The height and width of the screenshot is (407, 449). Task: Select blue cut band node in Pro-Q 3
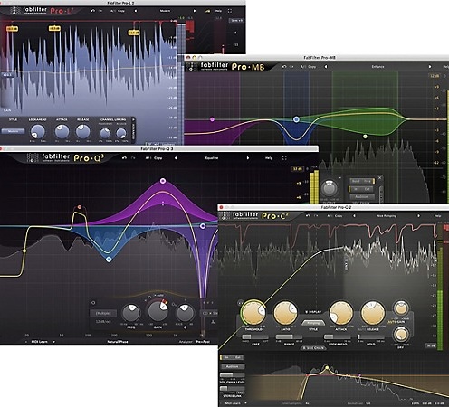(109, 260)
